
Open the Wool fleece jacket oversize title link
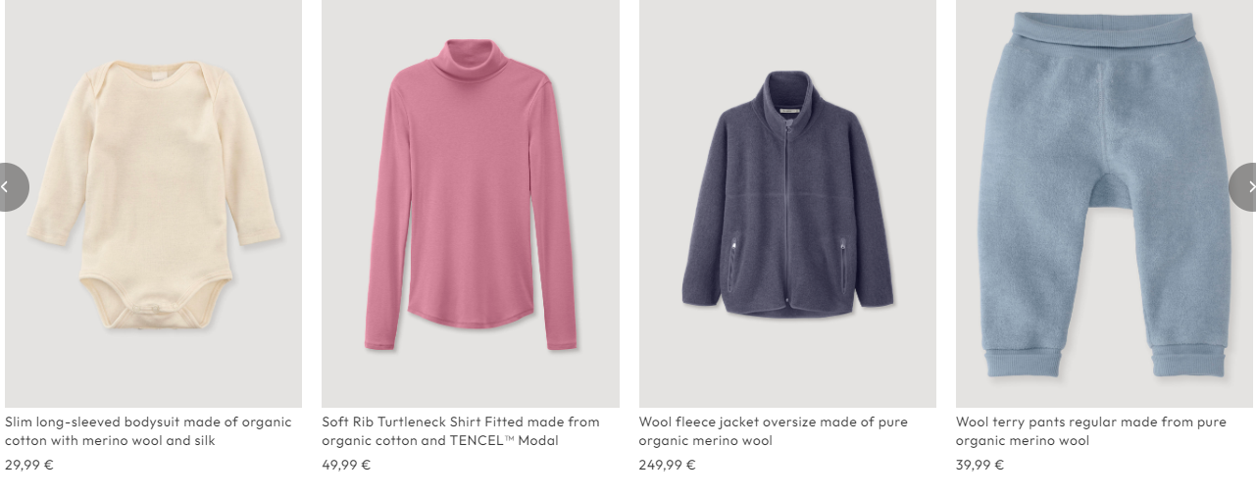774,431
